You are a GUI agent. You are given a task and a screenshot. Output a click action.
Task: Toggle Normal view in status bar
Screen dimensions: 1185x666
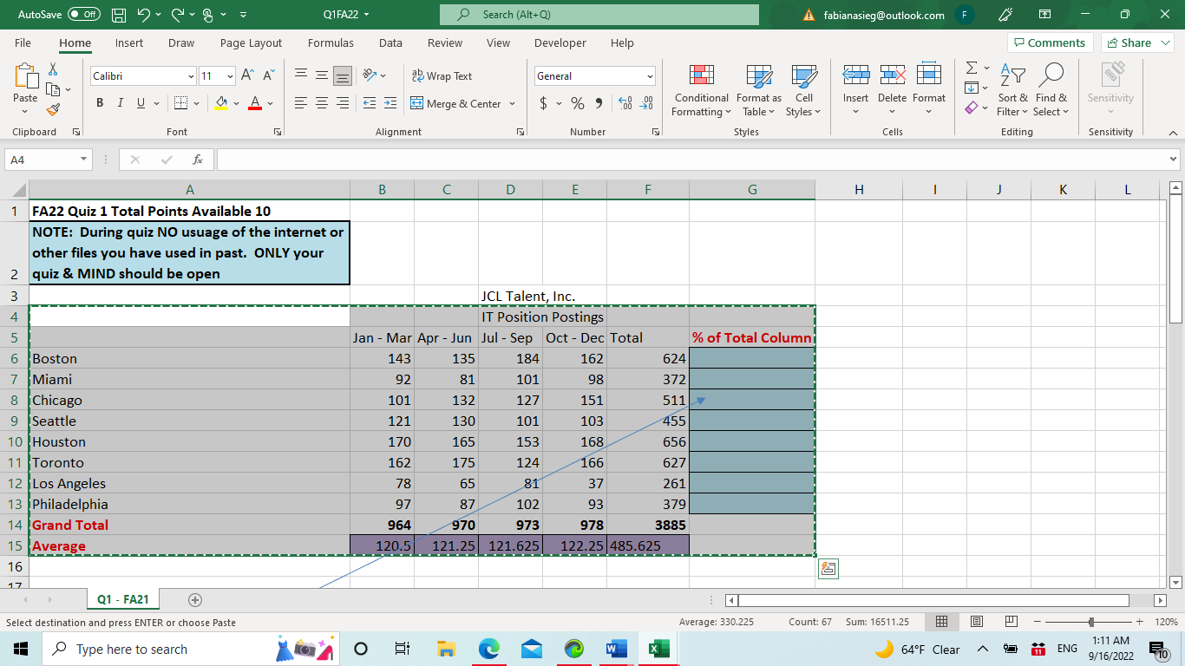[x=941, y=622]
